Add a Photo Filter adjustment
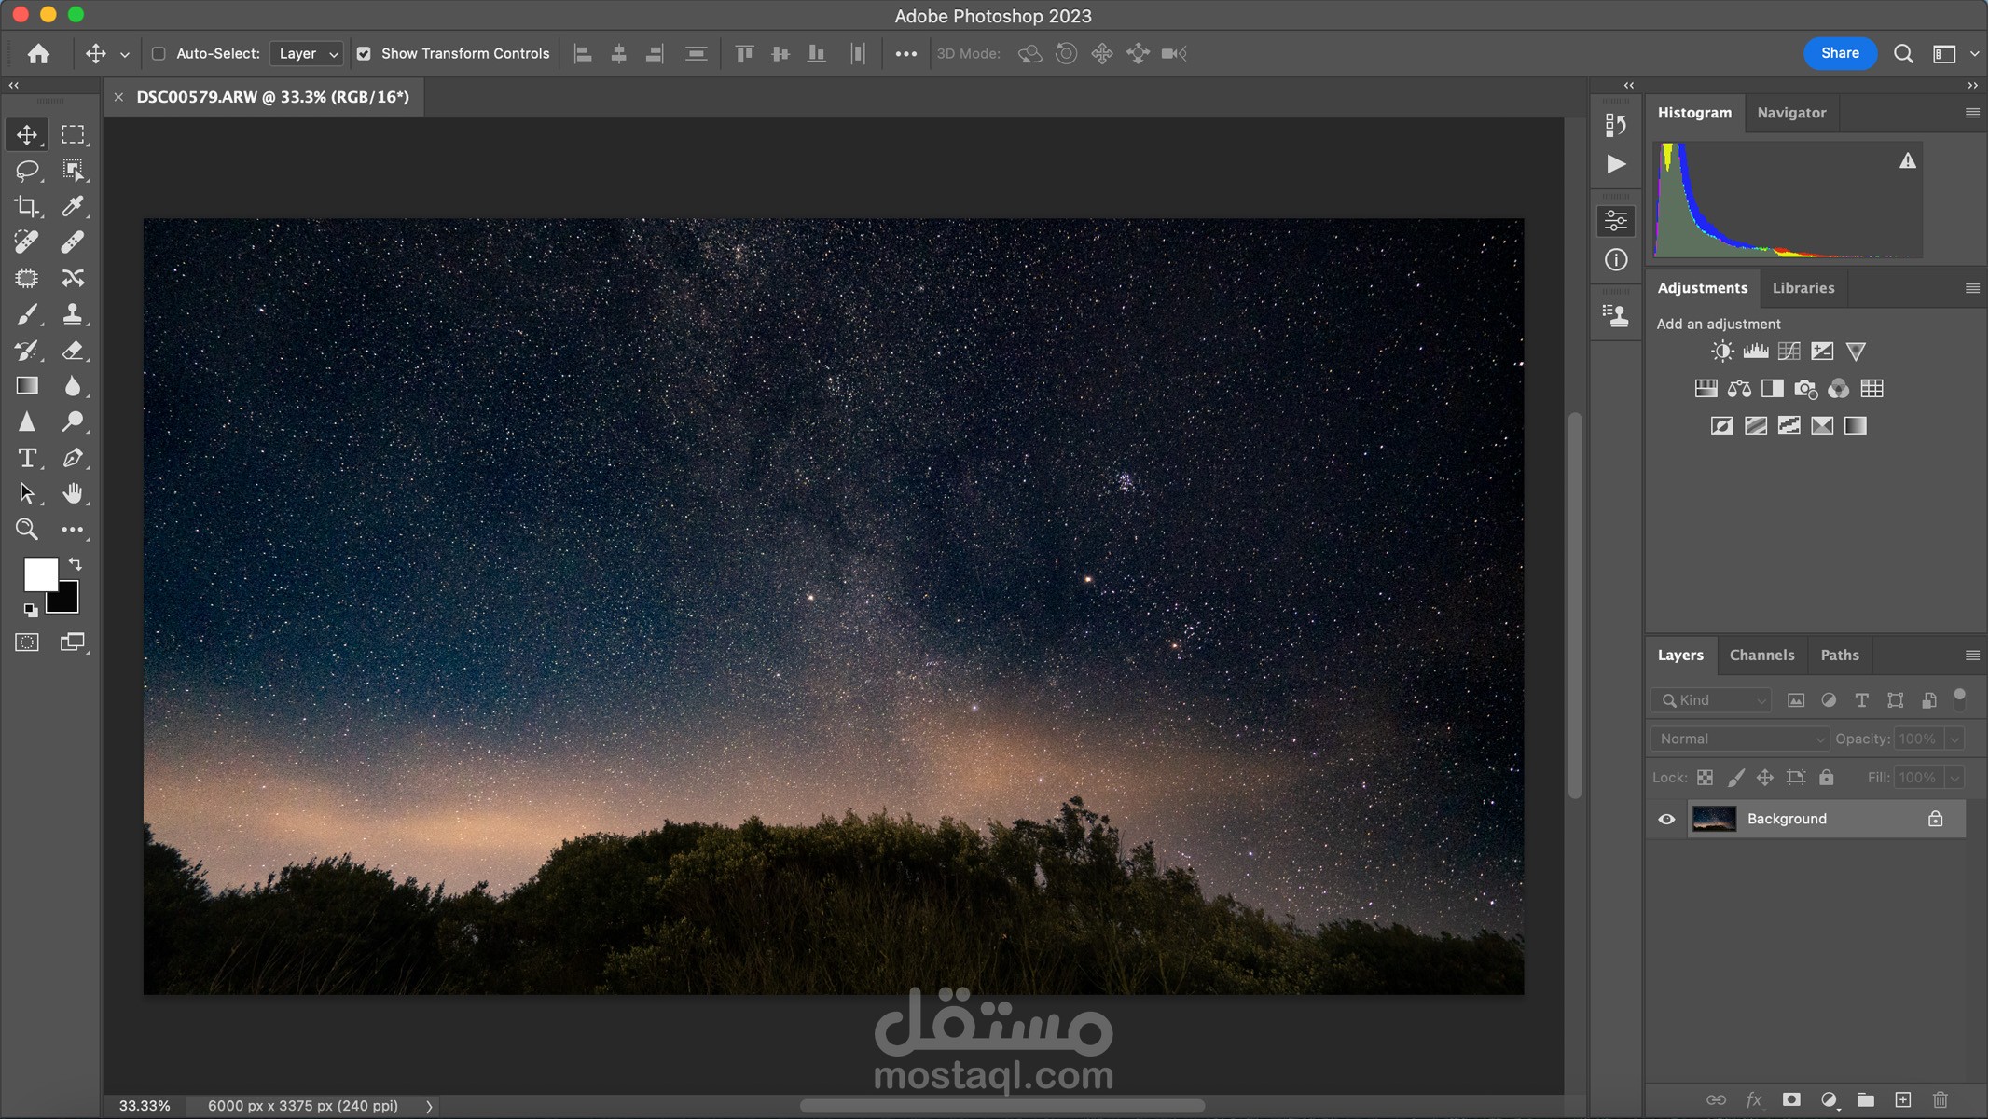The image size is (1989, 1119). (x=1805, y=389)
